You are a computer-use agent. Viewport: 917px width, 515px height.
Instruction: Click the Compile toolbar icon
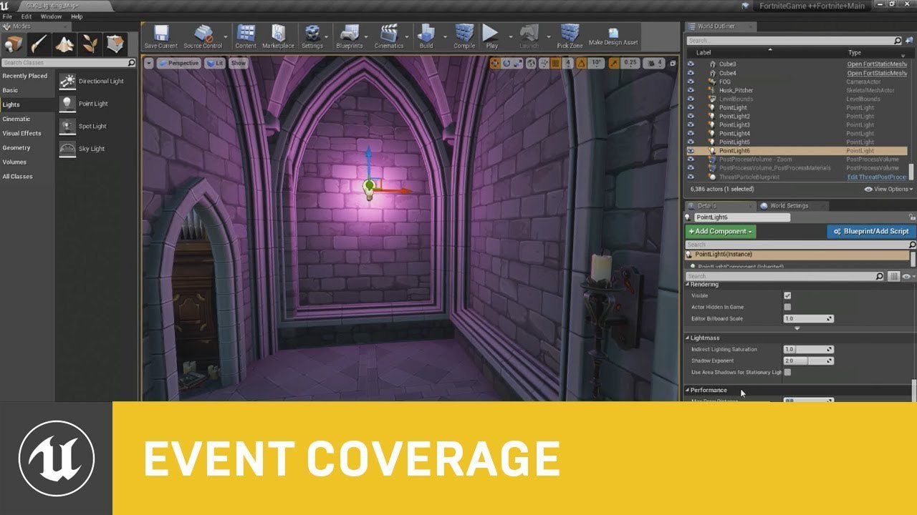pyautogui.click(x=464, y=34)
